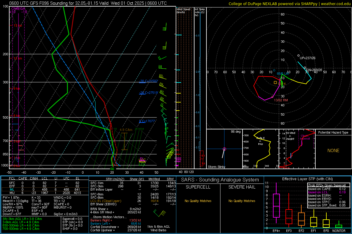
Task: Click the "MeanW = 13.0g/kg" value
Action: point(16,201)
